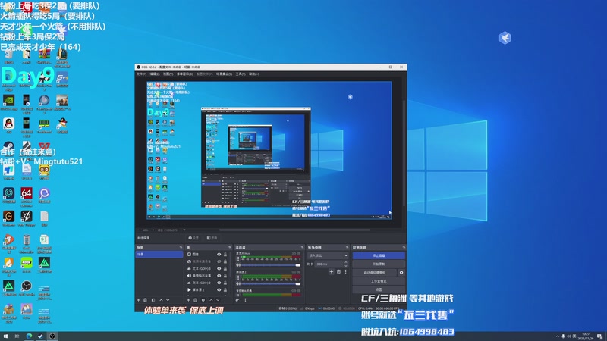Pop out the Audio Mixer dock header icon
607x341 pixels.
point(302,247)
